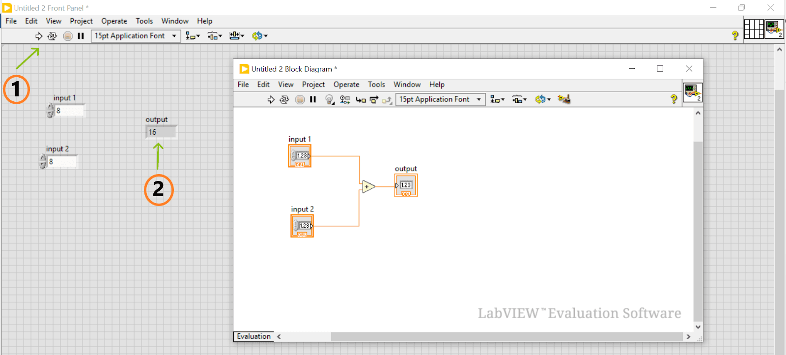The image size is (786, 355).
Task: Click Pause button in Block Diagram toolbar
Action: (313, 100)
